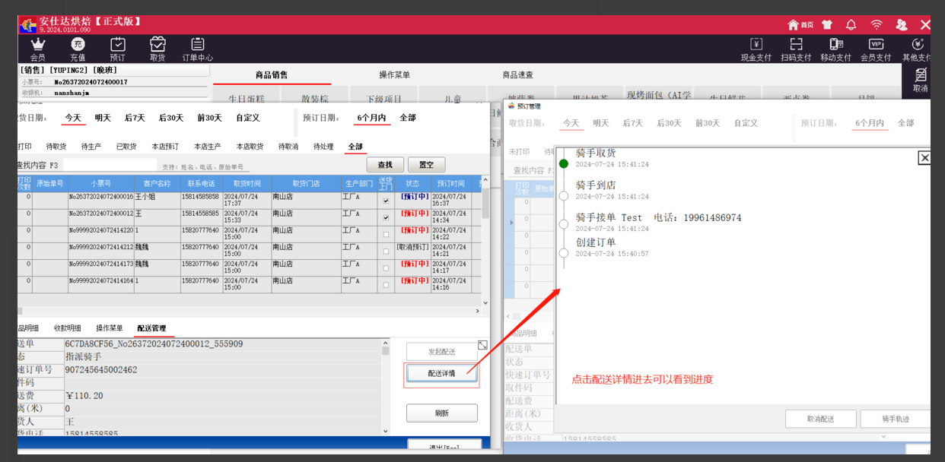Select 待处理 status filter tab
The width and height of the screenshot is (945, 462).
tap(323, 147)
